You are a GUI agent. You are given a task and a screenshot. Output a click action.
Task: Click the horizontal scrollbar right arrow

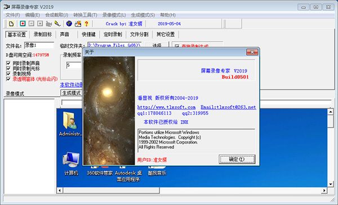[x=324, y=190]
